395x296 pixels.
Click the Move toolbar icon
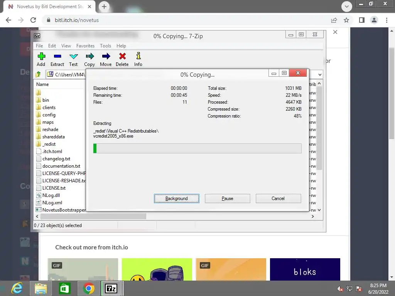pyautogui.click(x=106, y=60)
